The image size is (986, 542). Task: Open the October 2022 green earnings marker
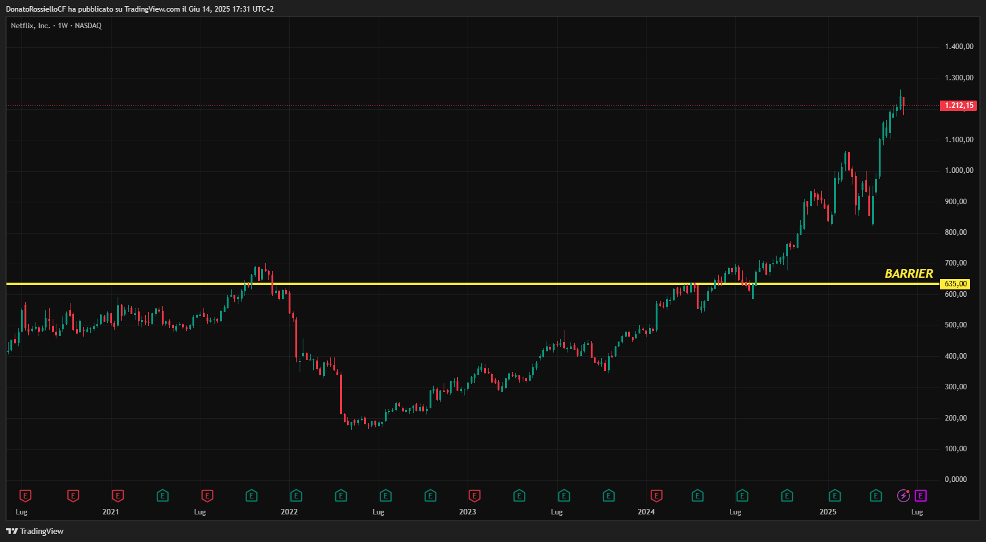430,495
